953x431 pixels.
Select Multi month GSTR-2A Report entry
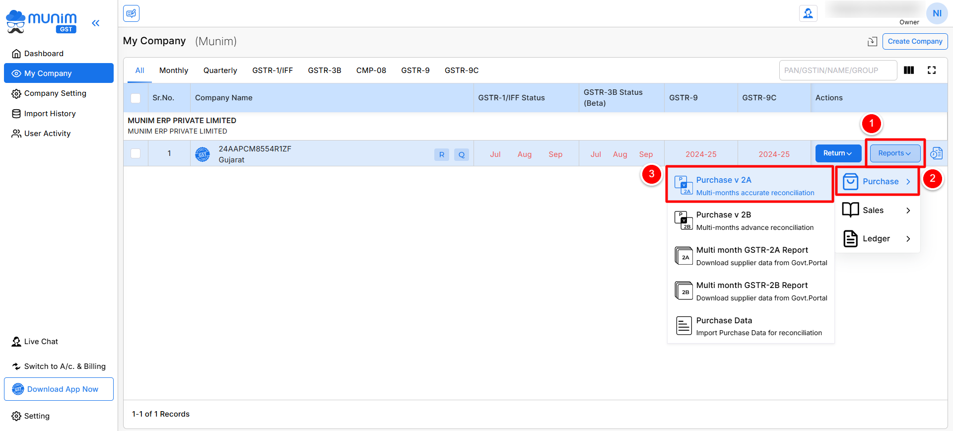750,256
